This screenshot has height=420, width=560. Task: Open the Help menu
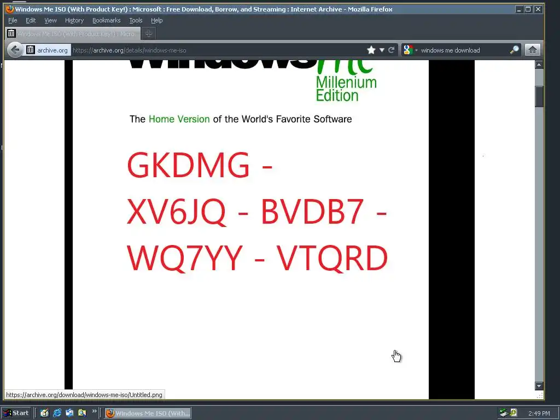coord(157,20)
